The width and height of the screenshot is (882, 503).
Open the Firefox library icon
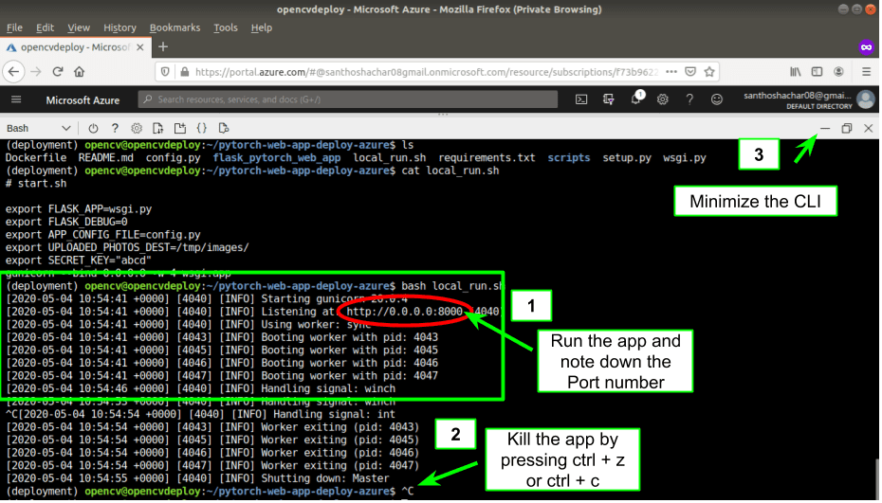(796, 72)
